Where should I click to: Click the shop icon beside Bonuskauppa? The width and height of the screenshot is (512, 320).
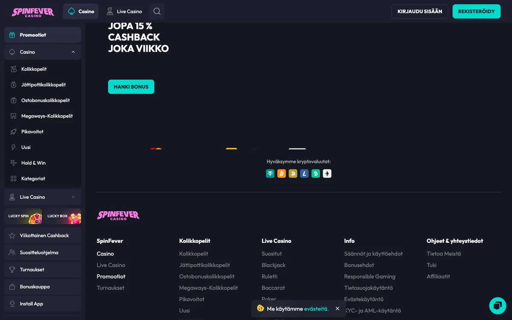click(12, 287)
